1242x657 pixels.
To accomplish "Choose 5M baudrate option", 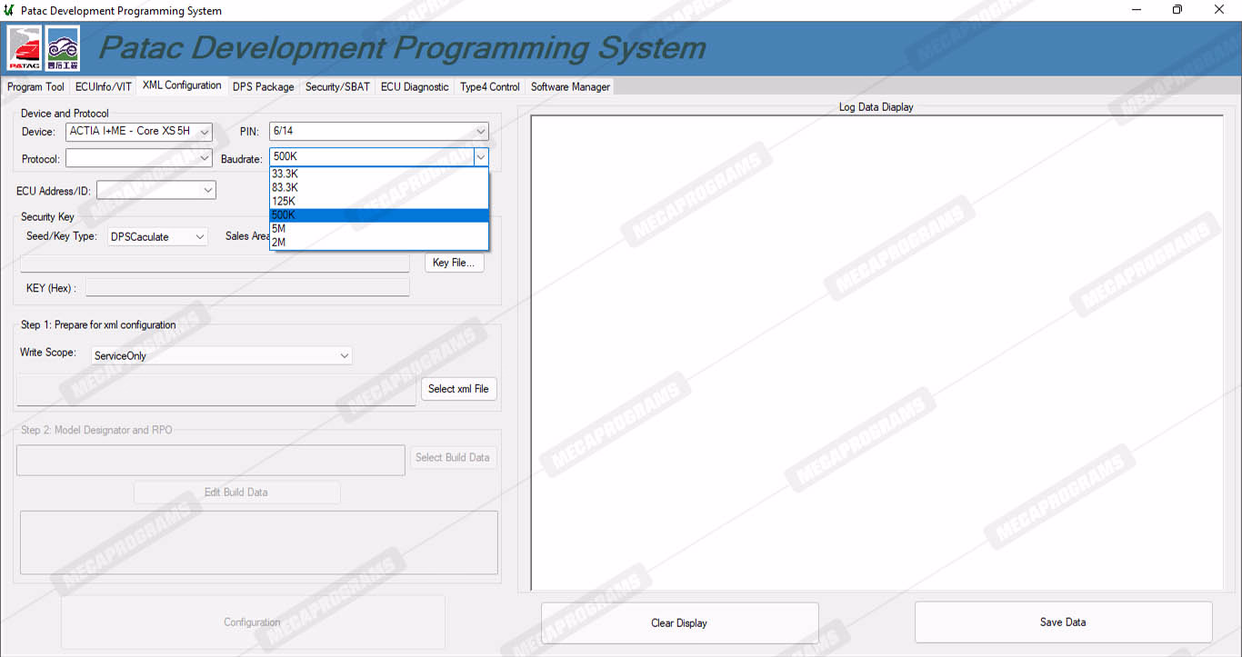I will tap(379, 229).
